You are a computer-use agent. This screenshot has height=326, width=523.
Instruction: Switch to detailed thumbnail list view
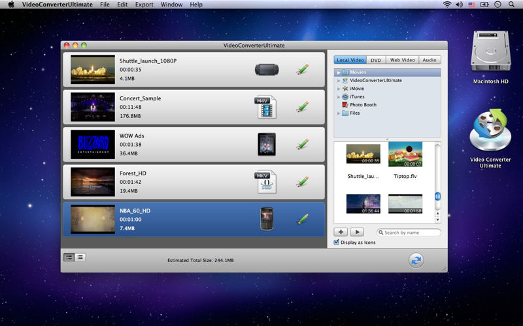69,257
